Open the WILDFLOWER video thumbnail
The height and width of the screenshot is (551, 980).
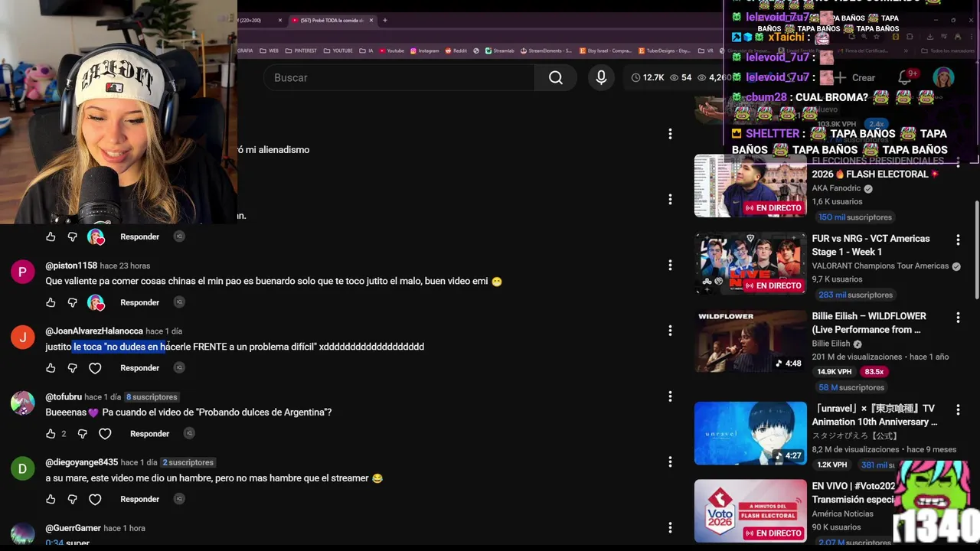[750, 340]
